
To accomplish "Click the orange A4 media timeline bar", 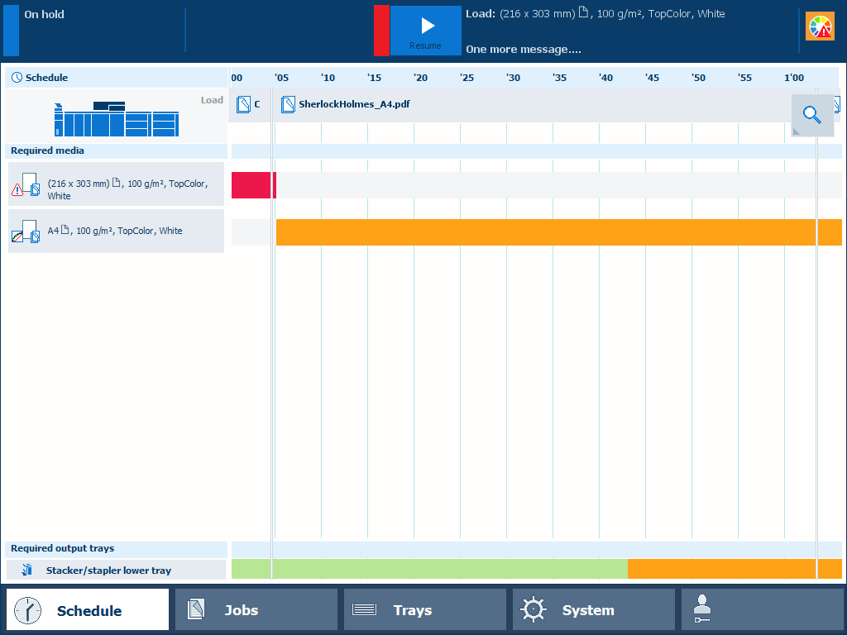I will 546,232.
